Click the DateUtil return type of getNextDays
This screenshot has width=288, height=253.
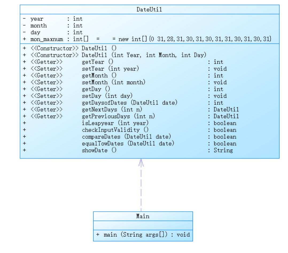[226, 110]
